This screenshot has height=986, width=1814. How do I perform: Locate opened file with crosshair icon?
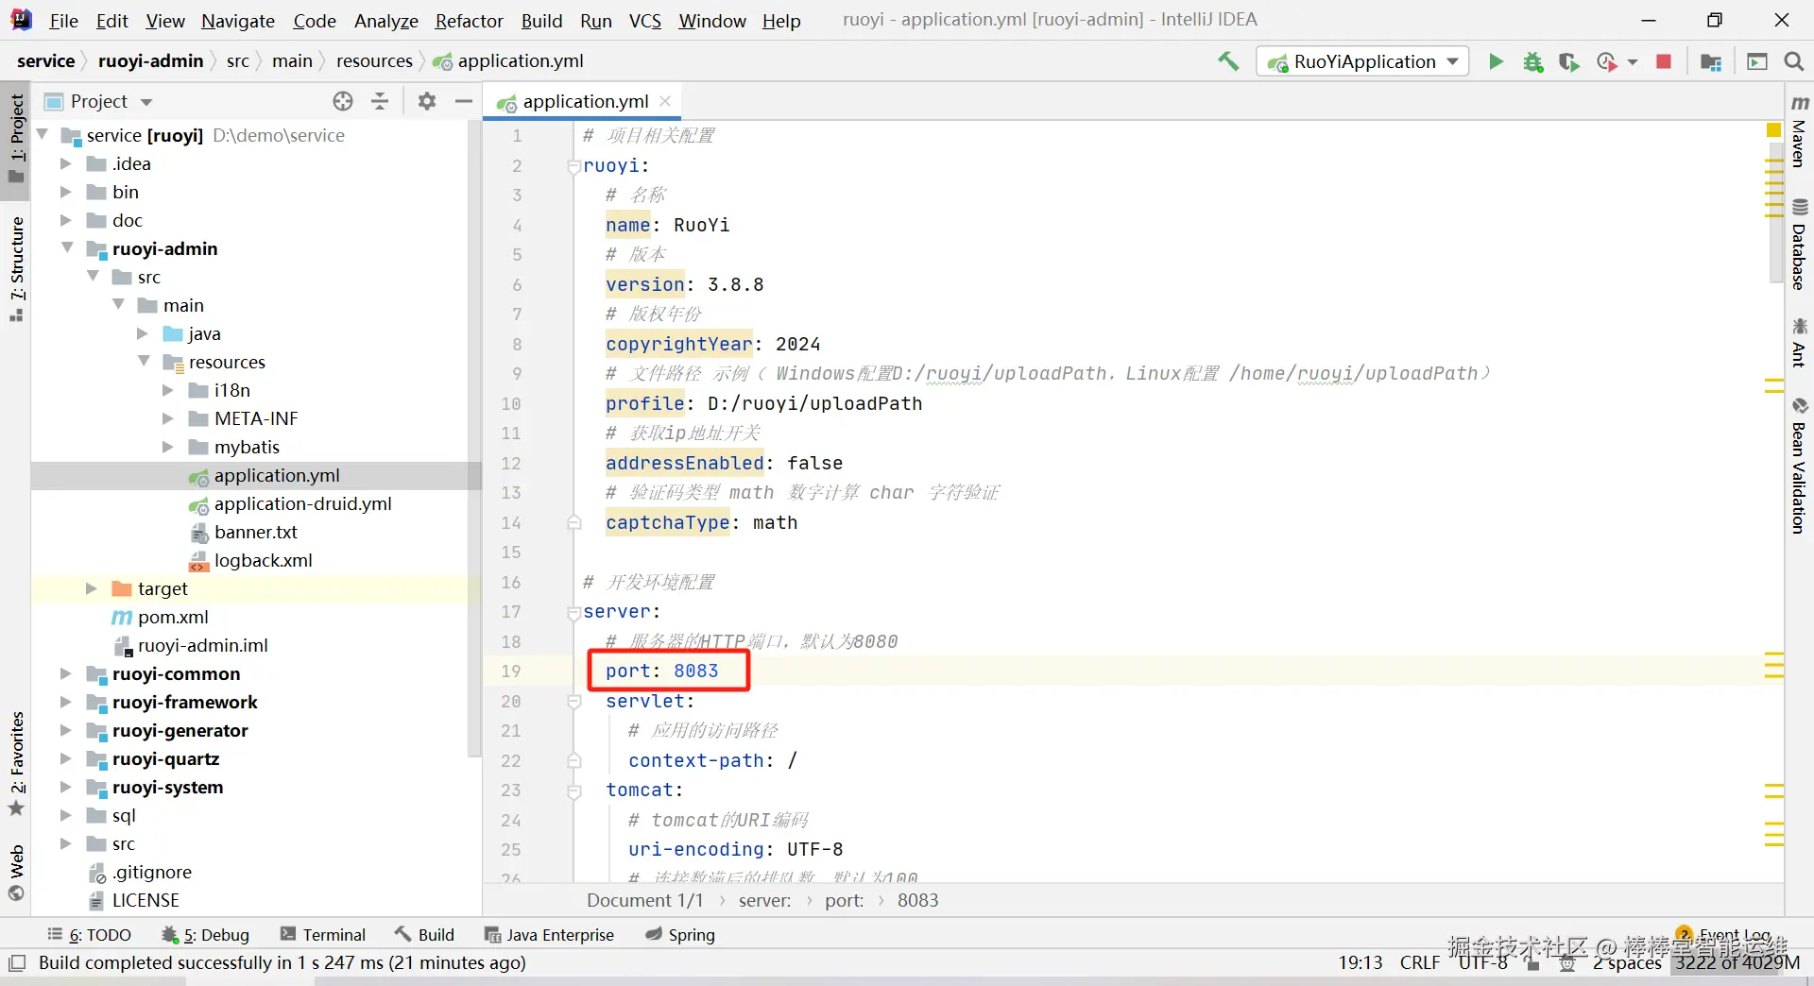click(343, 101)
